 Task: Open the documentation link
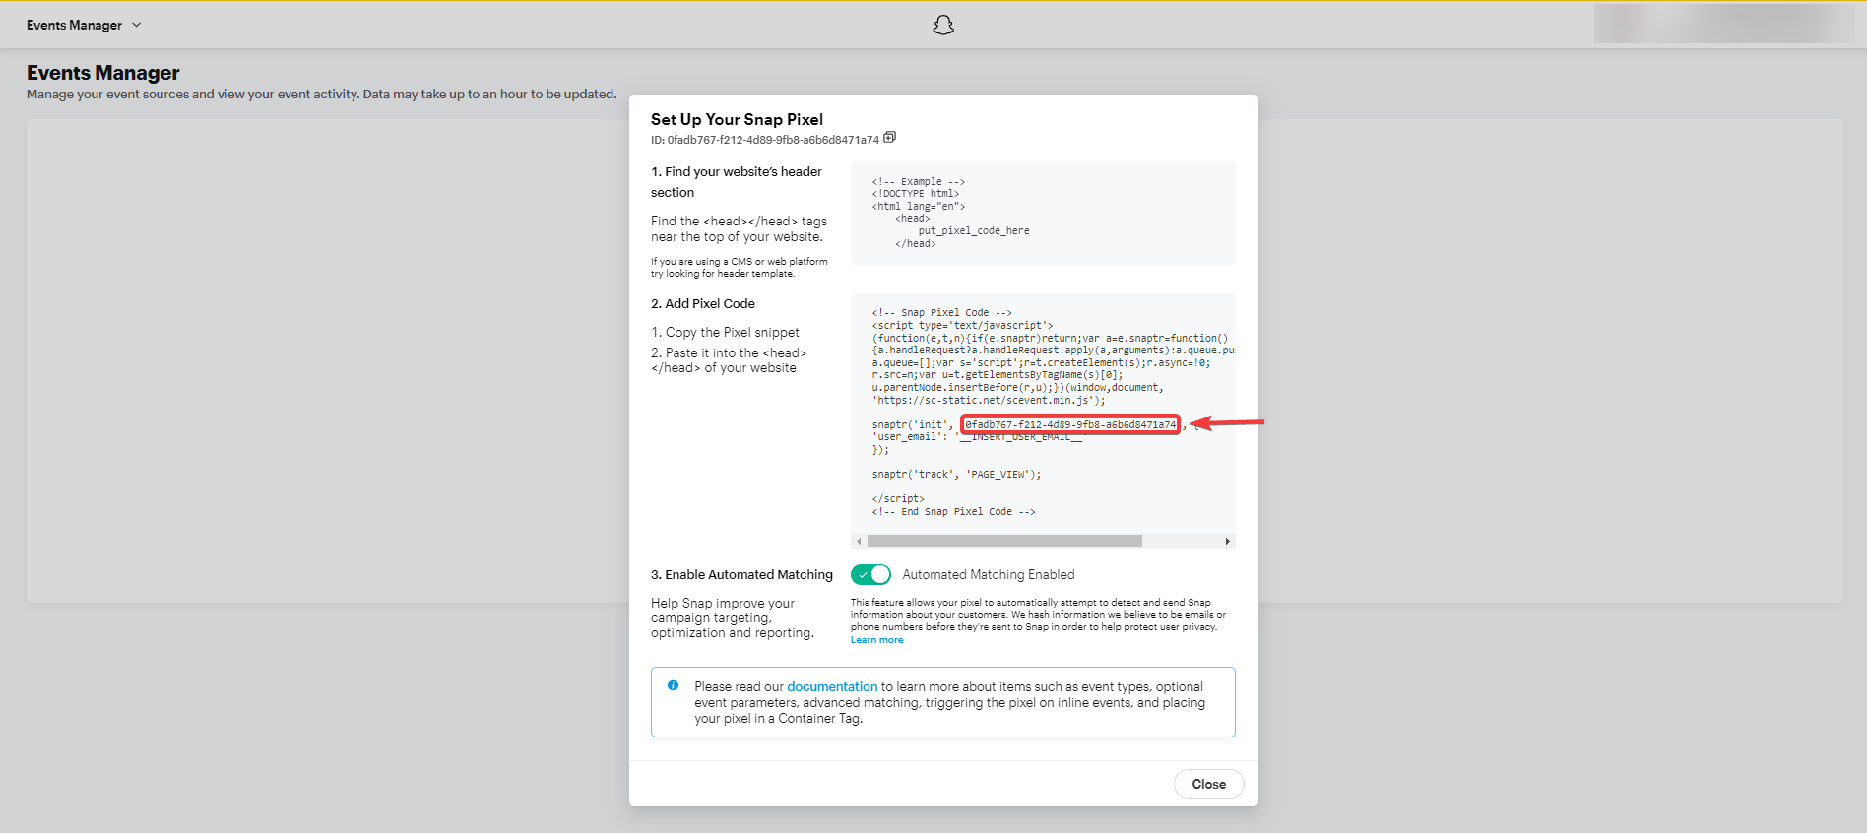[x=831, y=686]
